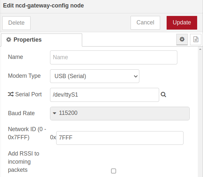Click the scrollbar up arrow

pyautogui.click(x=200, y=49)
